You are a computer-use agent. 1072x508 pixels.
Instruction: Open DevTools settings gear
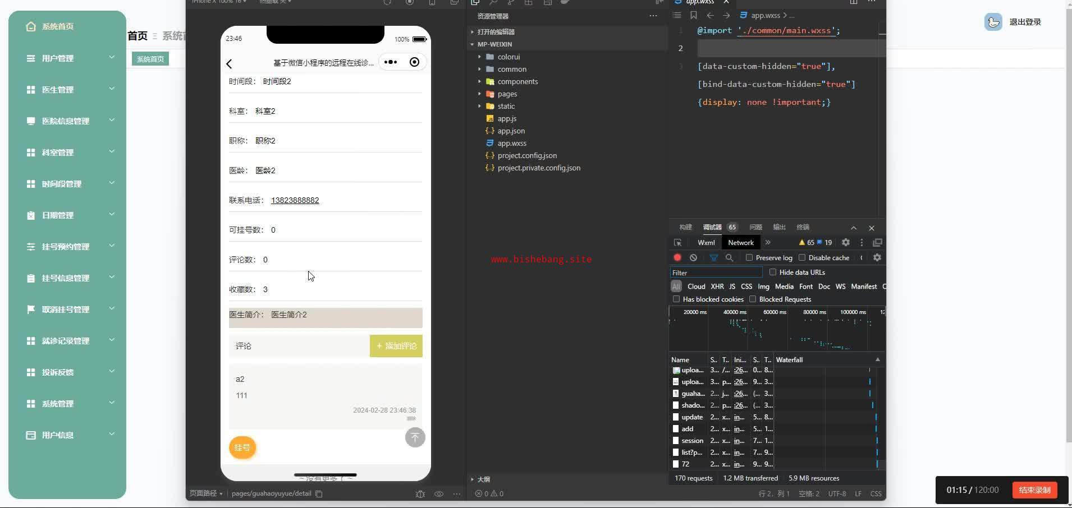845,243
